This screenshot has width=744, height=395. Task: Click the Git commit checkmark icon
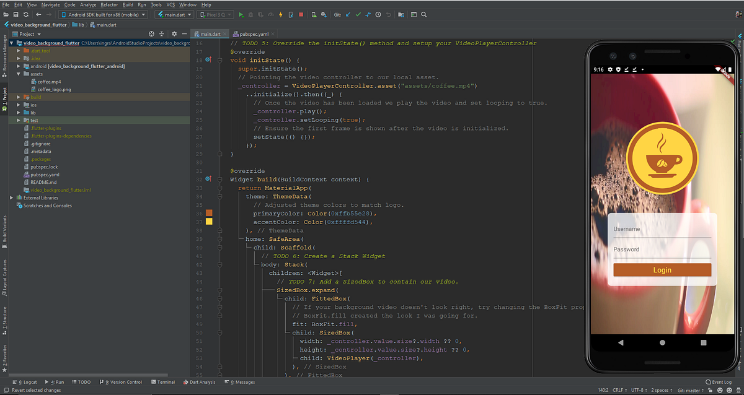tap(358, 14)
